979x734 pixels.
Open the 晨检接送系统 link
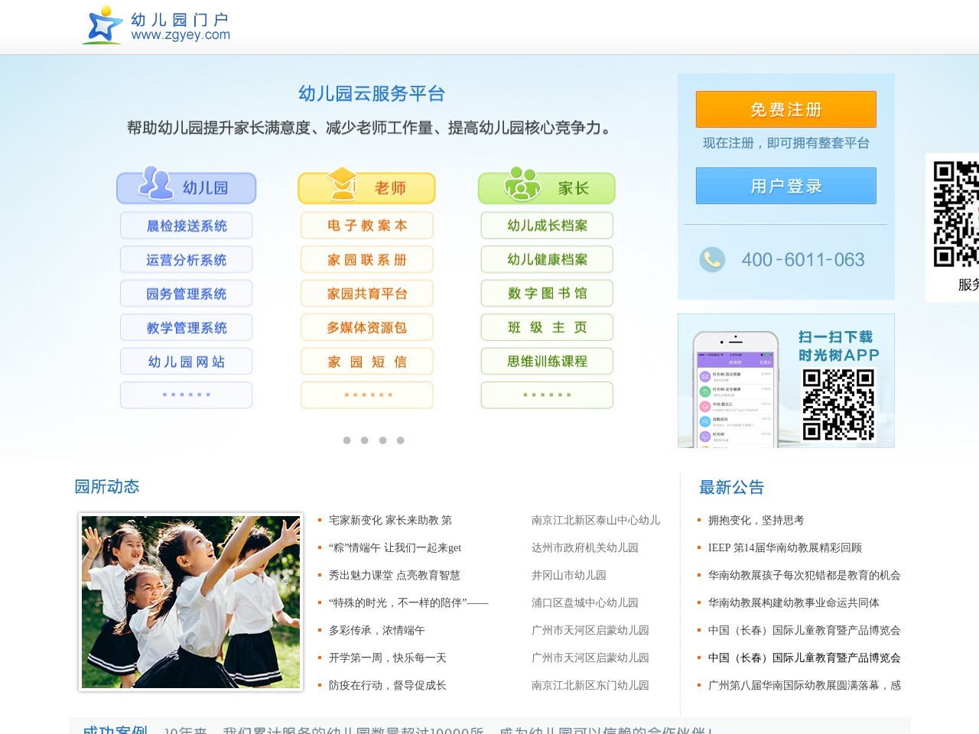186,226
